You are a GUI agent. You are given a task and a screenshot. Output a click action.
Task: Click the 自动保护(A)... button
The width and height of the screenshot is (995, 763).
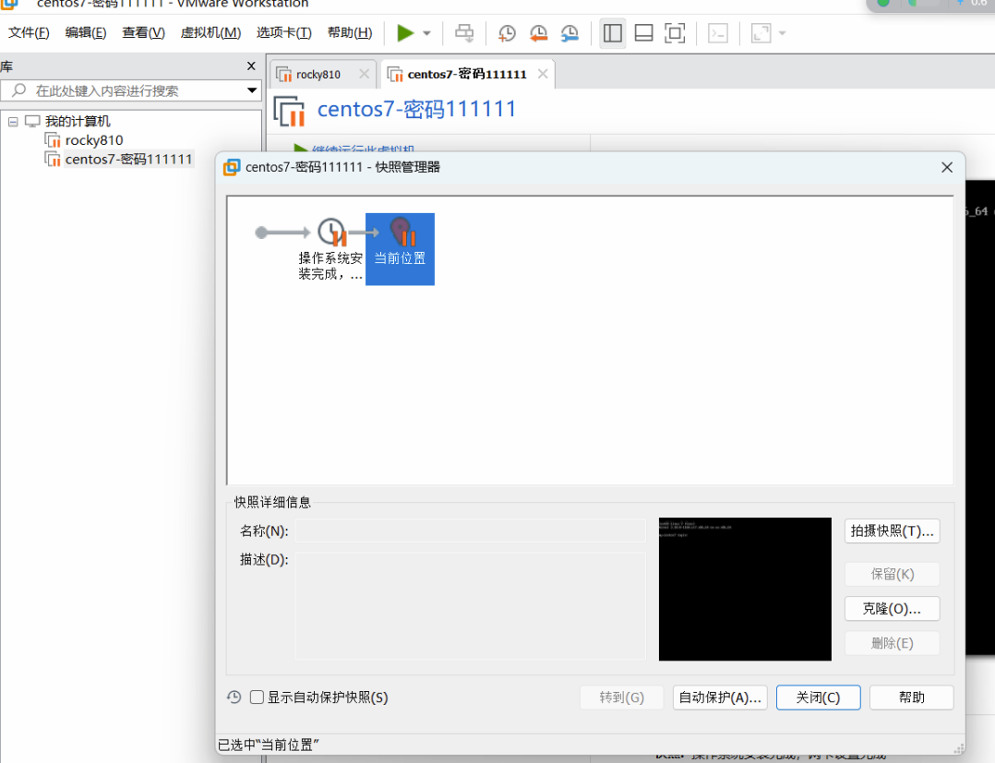tap(720, 697)
